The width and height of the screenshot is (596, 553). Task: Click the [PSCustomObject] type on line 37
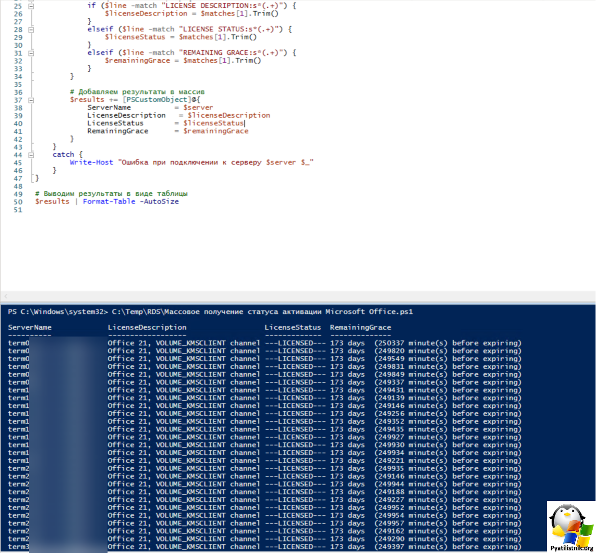(x=157, y=100)
